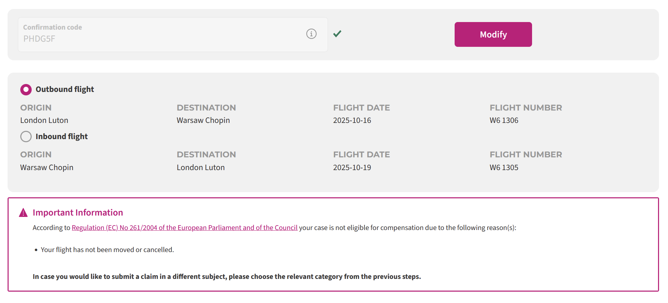
Task: Select the Outbound flight radio button
Action: (26, 90)
